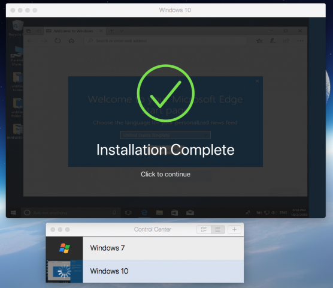Open Edge more options ellipsis menu
The width and height of the screenshot is (333, 288).
coord(300,41)
